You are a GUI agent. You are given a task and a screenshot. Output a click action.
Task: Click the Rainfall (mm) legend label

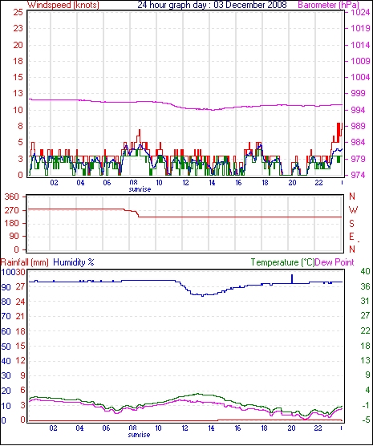(25, 262)
